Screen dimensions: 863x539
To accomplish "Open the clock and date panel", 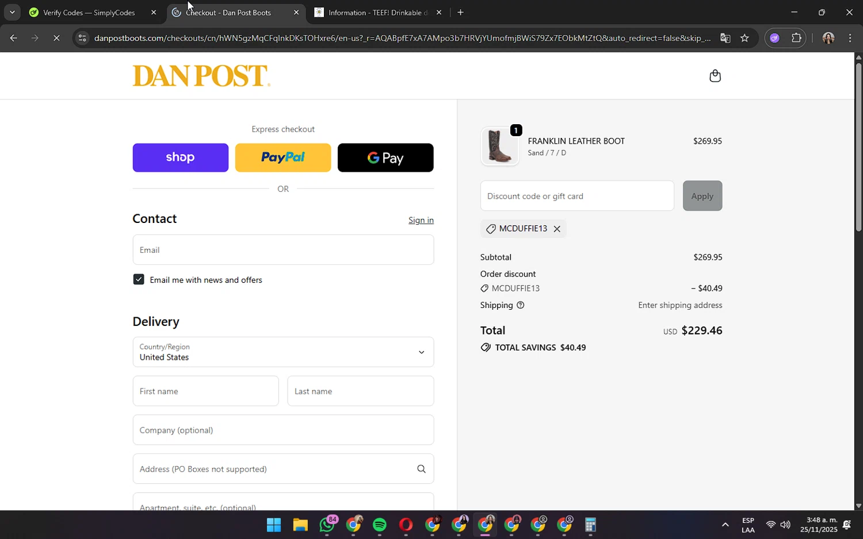I will pos(819,525).
